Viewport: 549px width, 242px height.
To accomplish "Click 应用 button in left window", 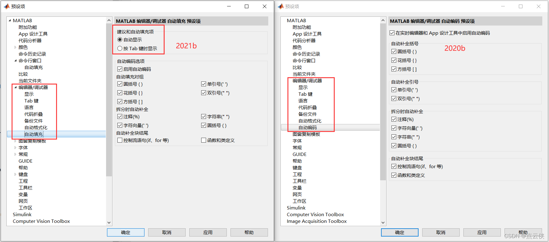I will 208,233.
